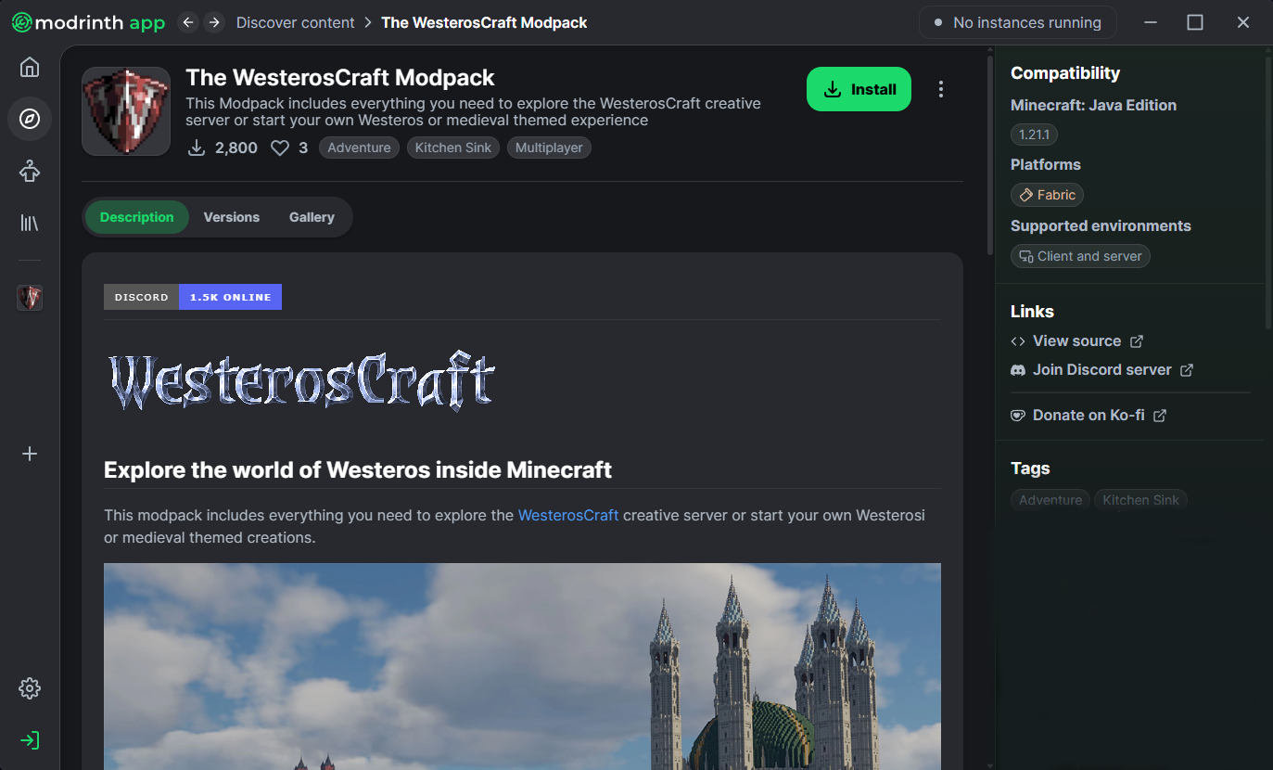Open Discover content compass icon
Viewport: 1273px width, 770px height.
[x=30, y=119]
